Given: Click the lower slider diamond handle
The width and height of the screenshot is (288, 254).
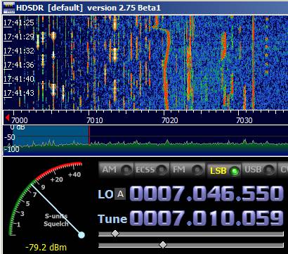Looking at the screenshot, I should 163,245.
